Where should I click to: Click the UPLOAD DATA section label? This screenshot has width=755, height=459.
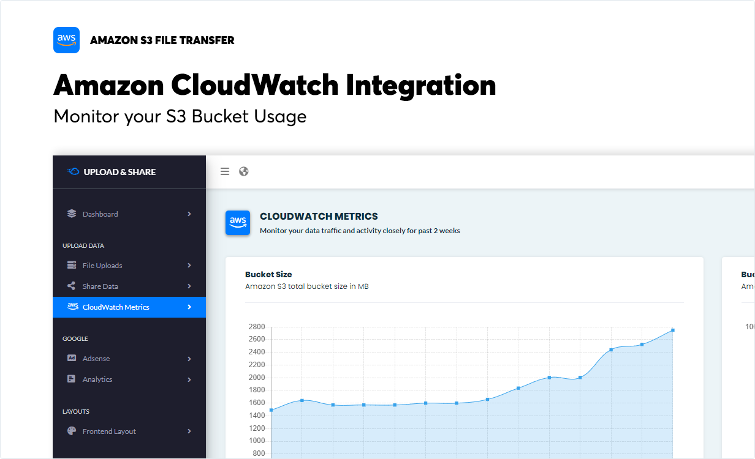pos(83,245)
